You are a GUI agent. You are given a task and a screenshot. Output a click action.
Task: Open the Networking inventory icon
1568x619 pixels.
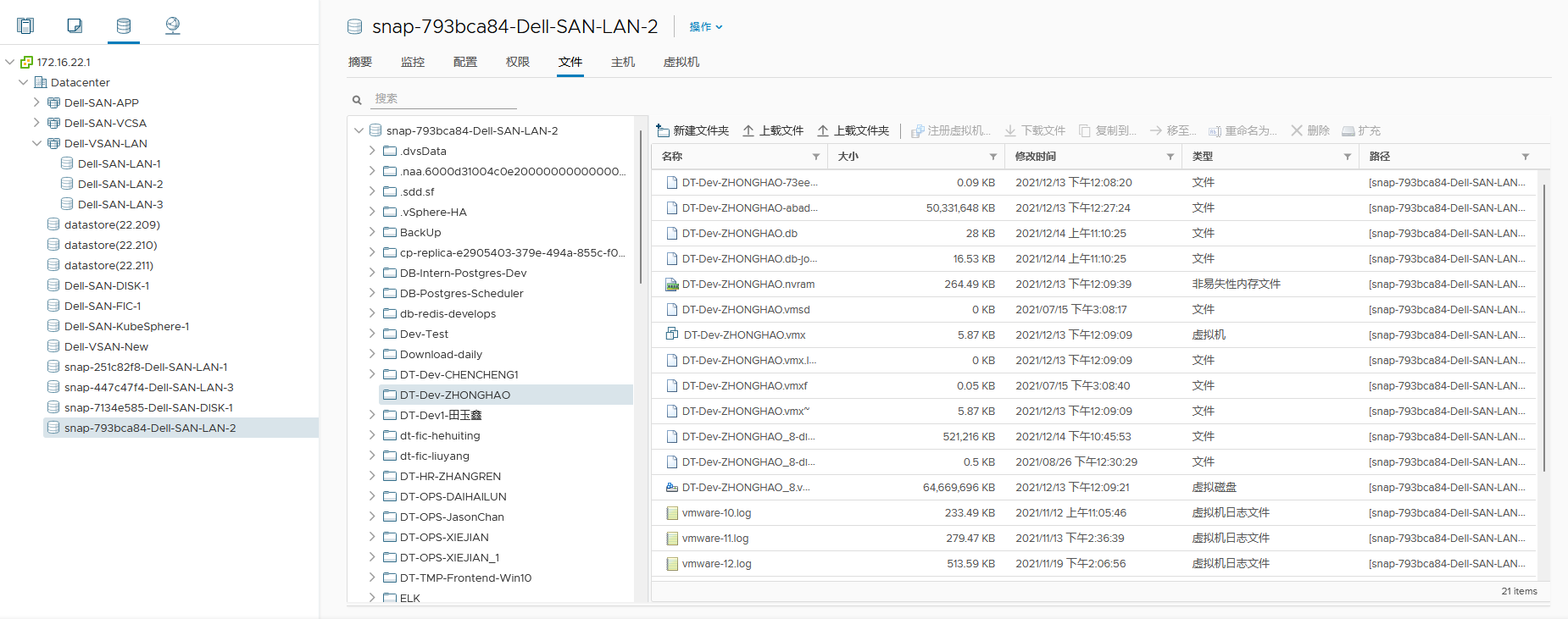tap(173, 25)
